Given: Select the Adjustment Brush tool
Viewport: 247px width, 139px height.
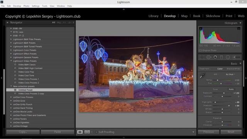Looking at the screenshot, I should 237,57.
